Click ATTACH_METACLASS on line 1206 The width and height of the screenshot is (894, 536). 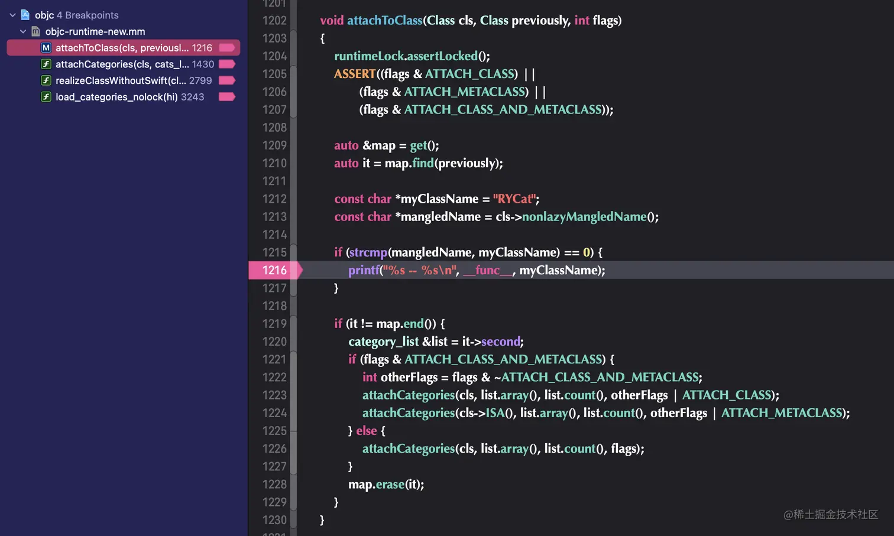[465, 92]
